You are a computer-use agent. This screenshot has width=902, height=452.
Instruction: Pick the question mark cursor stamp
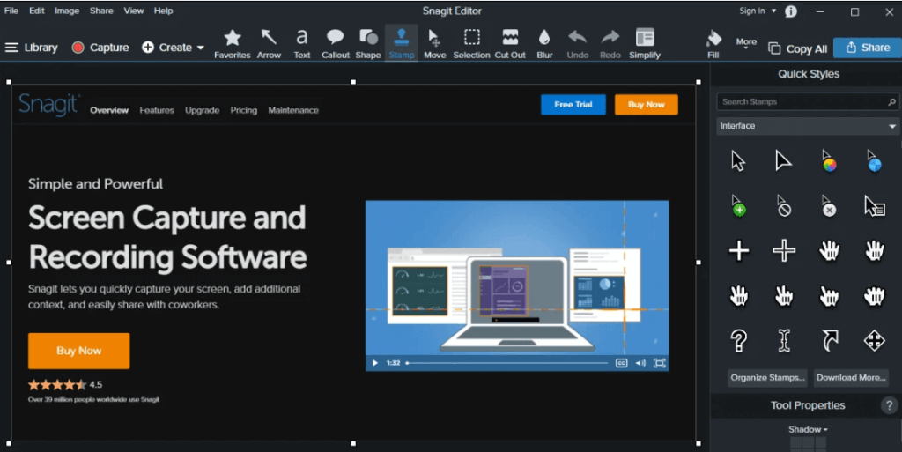pyautogui.click(x=739, y=340)
